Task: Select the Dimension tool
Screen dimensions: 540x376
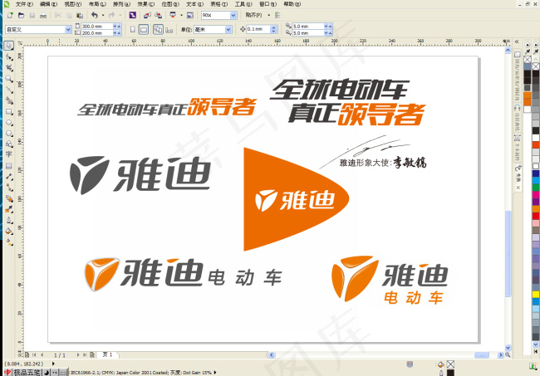Action: pyautogui.click(x=9, y=177)
